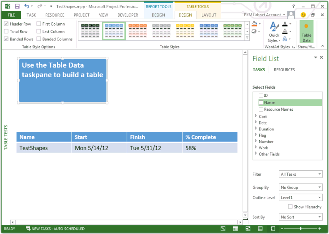Click the zoom out minus button
Image resolution: width=329 pixels, height=234 pixels.
282,229
